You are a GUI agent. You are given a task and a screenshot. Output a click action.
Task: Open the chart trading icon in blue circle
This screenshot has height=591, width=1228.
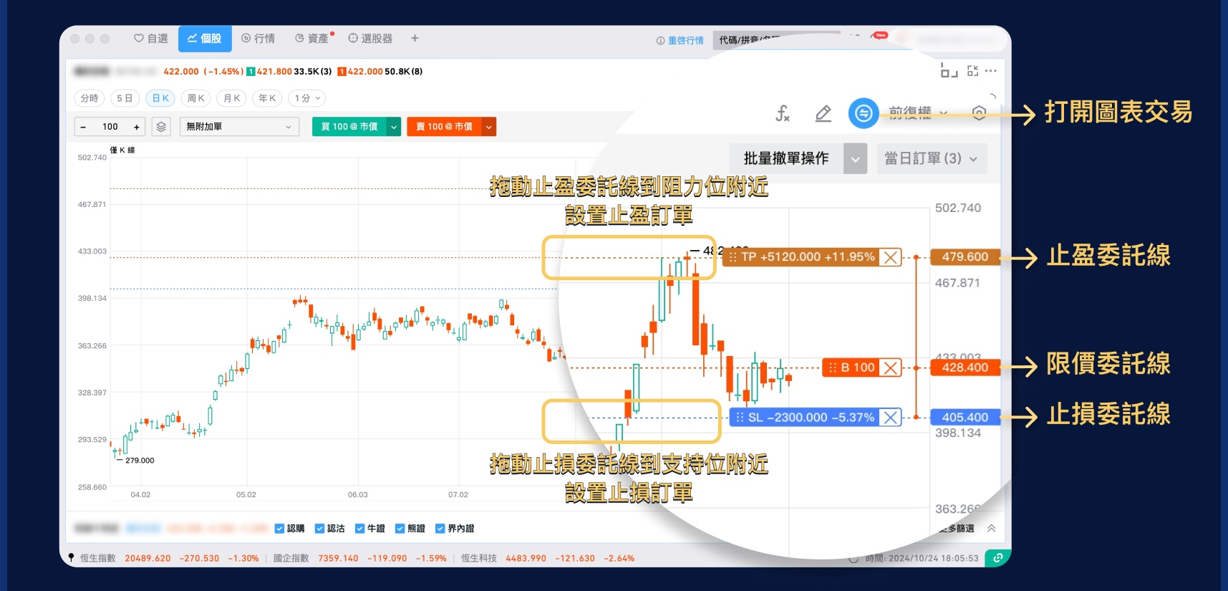click(864, 113)
